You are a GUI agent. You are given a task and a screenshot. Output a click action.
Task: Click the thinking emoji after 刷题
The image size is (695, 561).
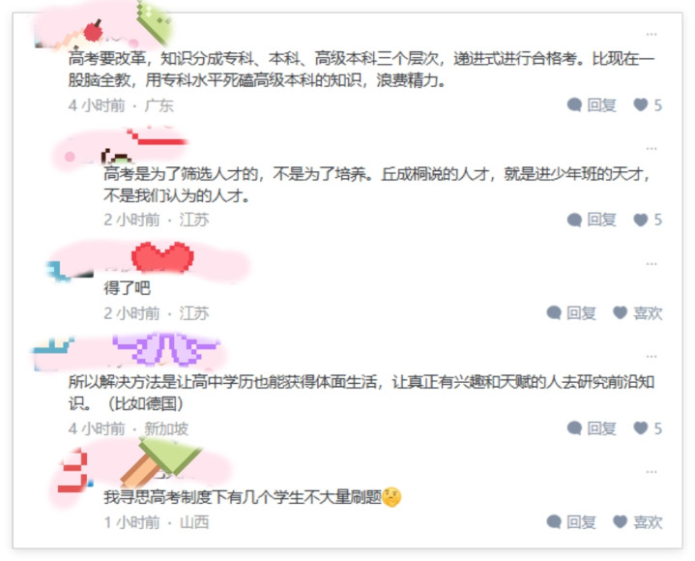(x=391, y=497)
